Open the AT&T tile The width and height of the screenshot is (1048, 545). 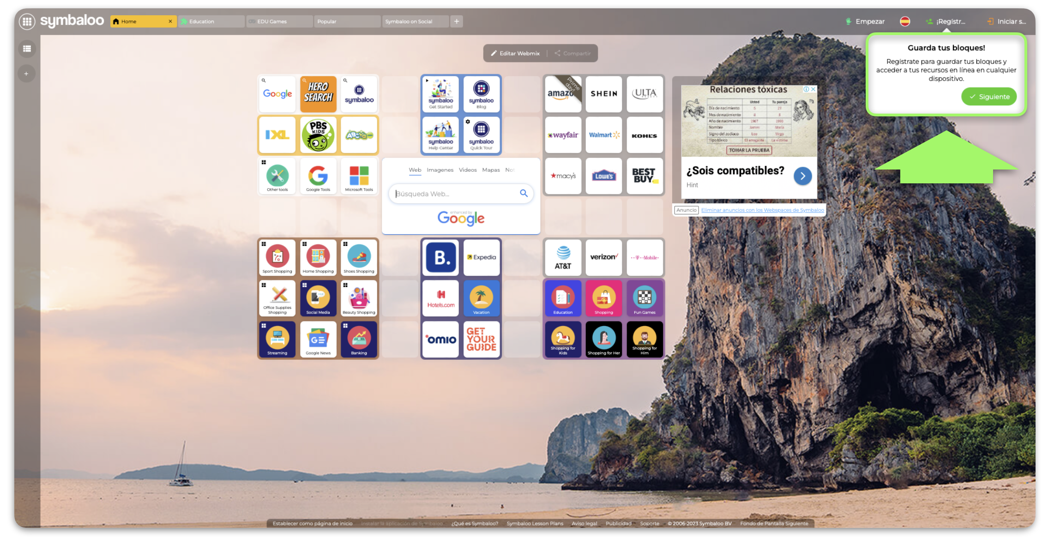(x=563, y=258)
